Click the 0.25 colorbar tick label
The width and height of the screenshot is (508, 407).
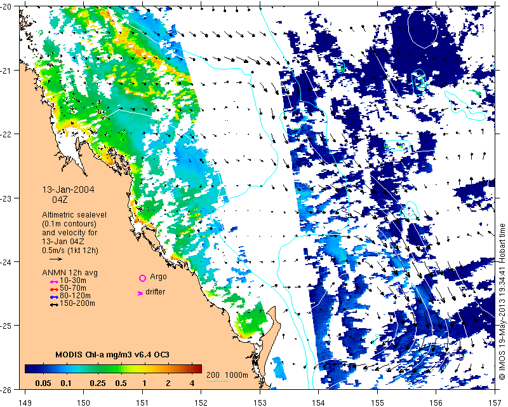[98, 383]
